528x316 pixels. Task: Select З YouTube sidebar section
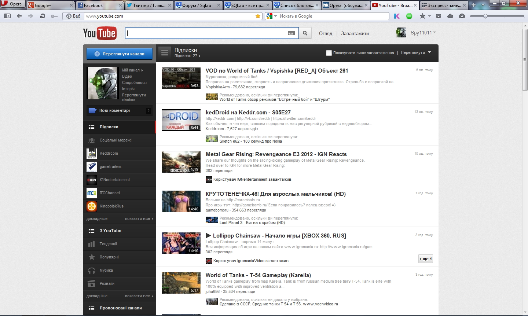120,231
